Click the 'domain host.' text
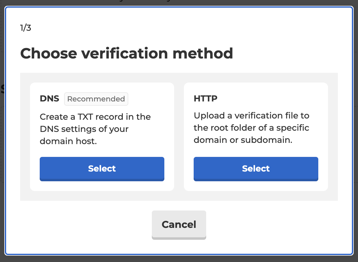The image size is (358, 262). point(68,141)
